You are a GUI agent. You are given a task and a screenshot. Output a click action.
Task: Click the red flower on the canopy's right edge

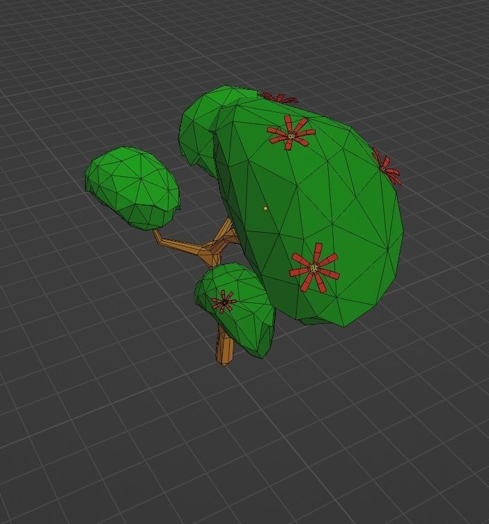tap(387, 166)
